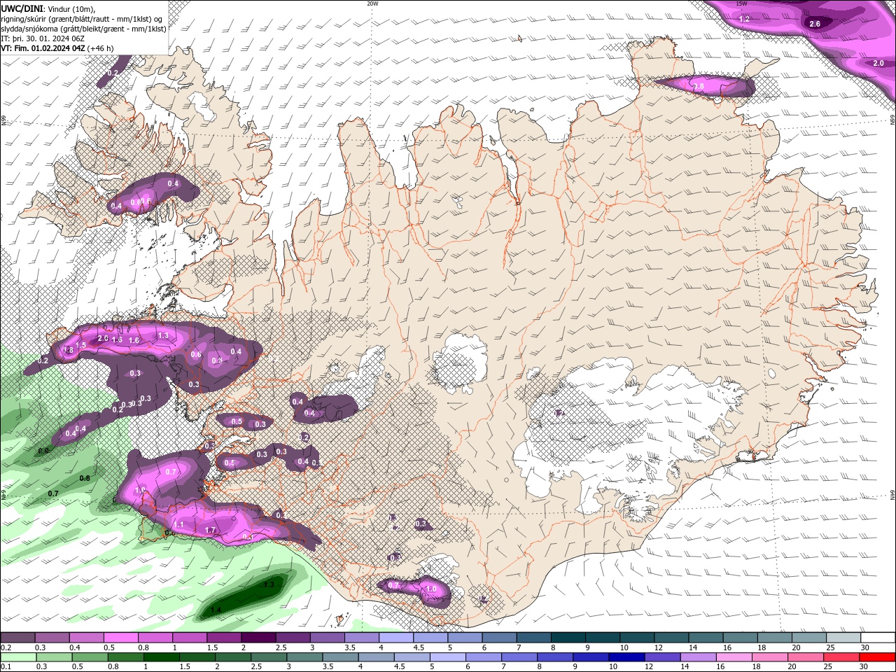Click the '20W' longitude label
The image size is (896, 672).
point(372,3)
